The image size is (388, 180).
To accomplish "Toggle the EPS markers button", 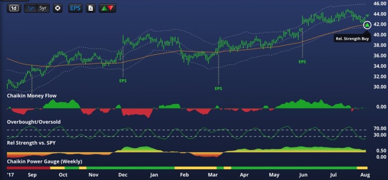I will [x=75, y=8].
